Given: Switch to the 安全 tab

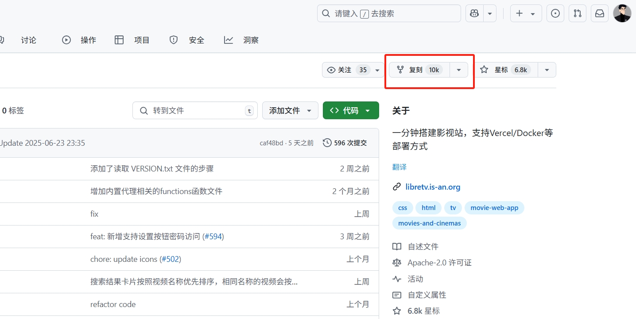Looking at the screenshot, I should [186, 40].
